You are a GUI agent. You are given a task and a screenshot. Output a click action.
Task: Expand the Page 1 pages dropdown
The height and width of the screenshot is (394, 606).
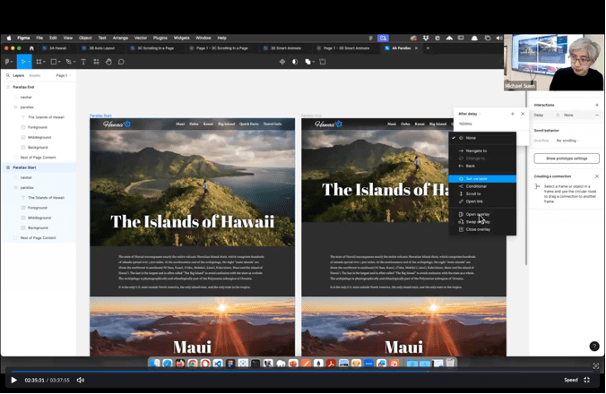pos(63,75)
